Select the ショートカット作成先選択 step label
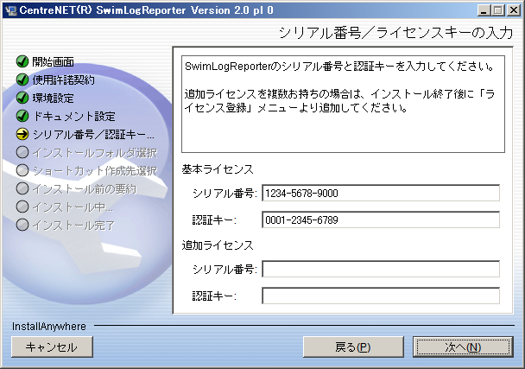 click(95, 170)
